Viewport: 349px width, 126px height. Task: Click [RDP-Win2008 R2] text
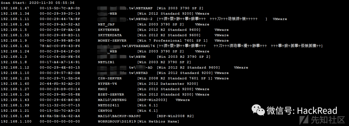coord(175,116)
